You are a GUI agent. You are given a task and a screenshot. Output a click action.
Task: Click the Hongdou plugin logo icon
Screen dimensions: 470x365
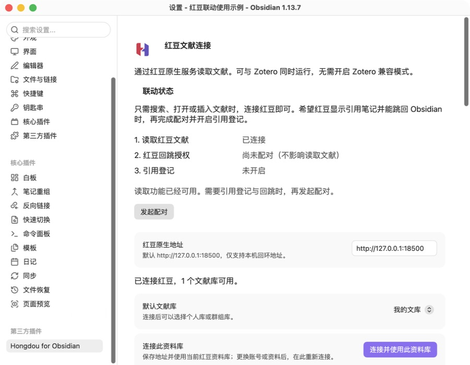[143, 50]
